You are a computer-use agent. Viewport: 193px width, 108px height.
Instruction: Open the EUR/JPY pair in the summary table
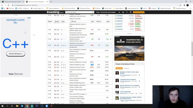pos(119,27)
